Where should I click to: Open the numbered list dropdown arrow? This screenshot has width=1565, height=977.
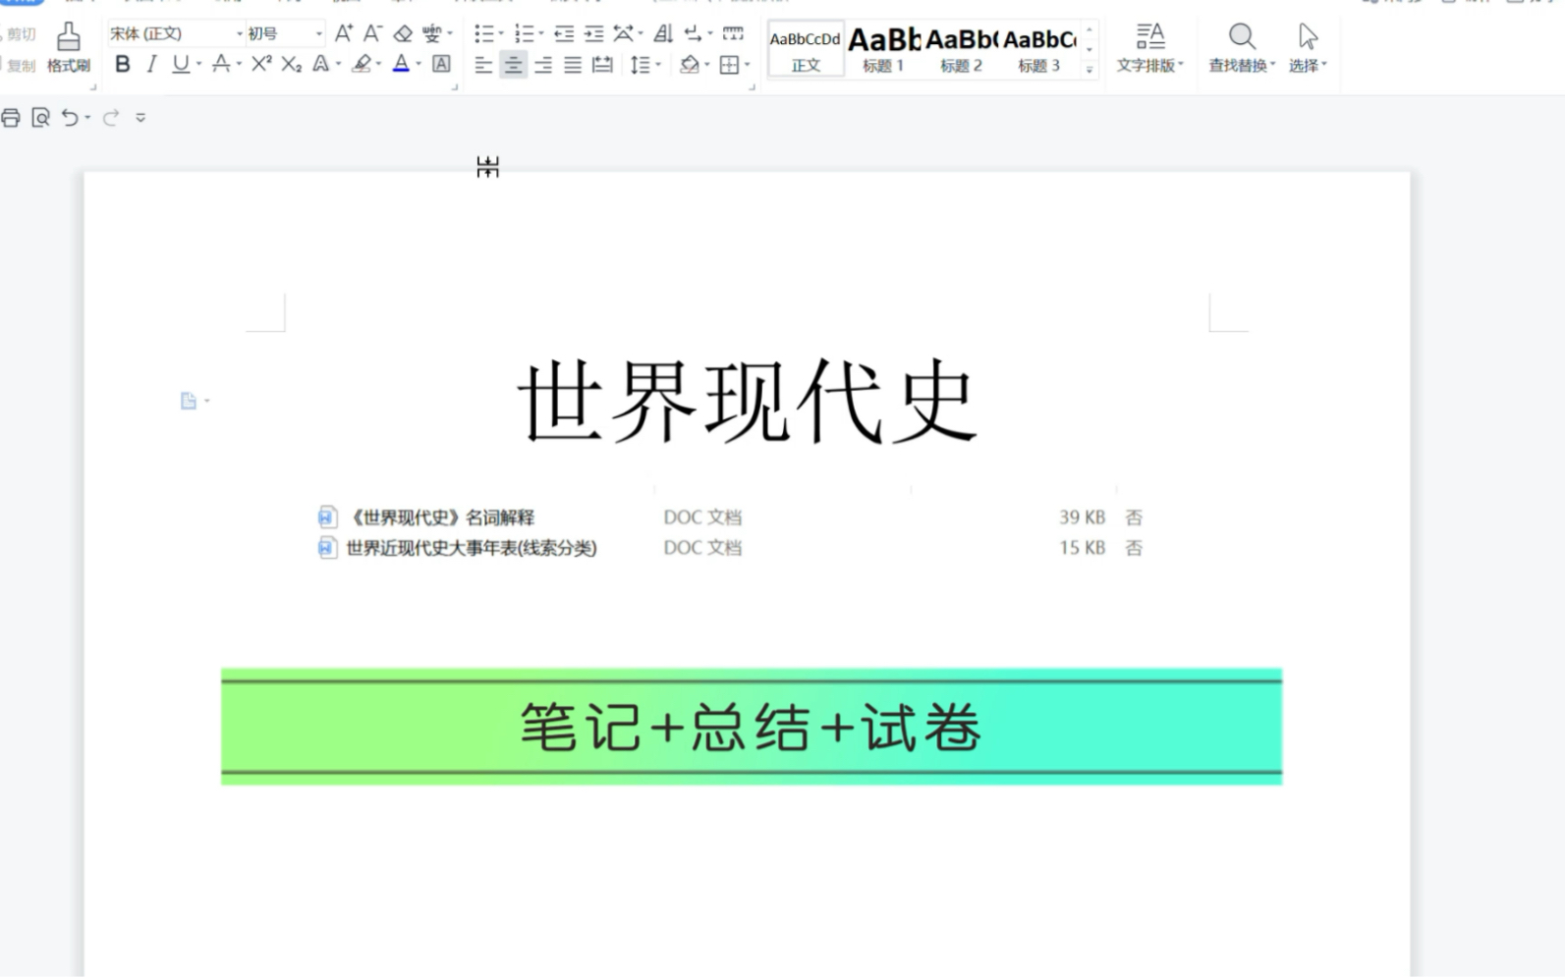click(x=540, y=34)
